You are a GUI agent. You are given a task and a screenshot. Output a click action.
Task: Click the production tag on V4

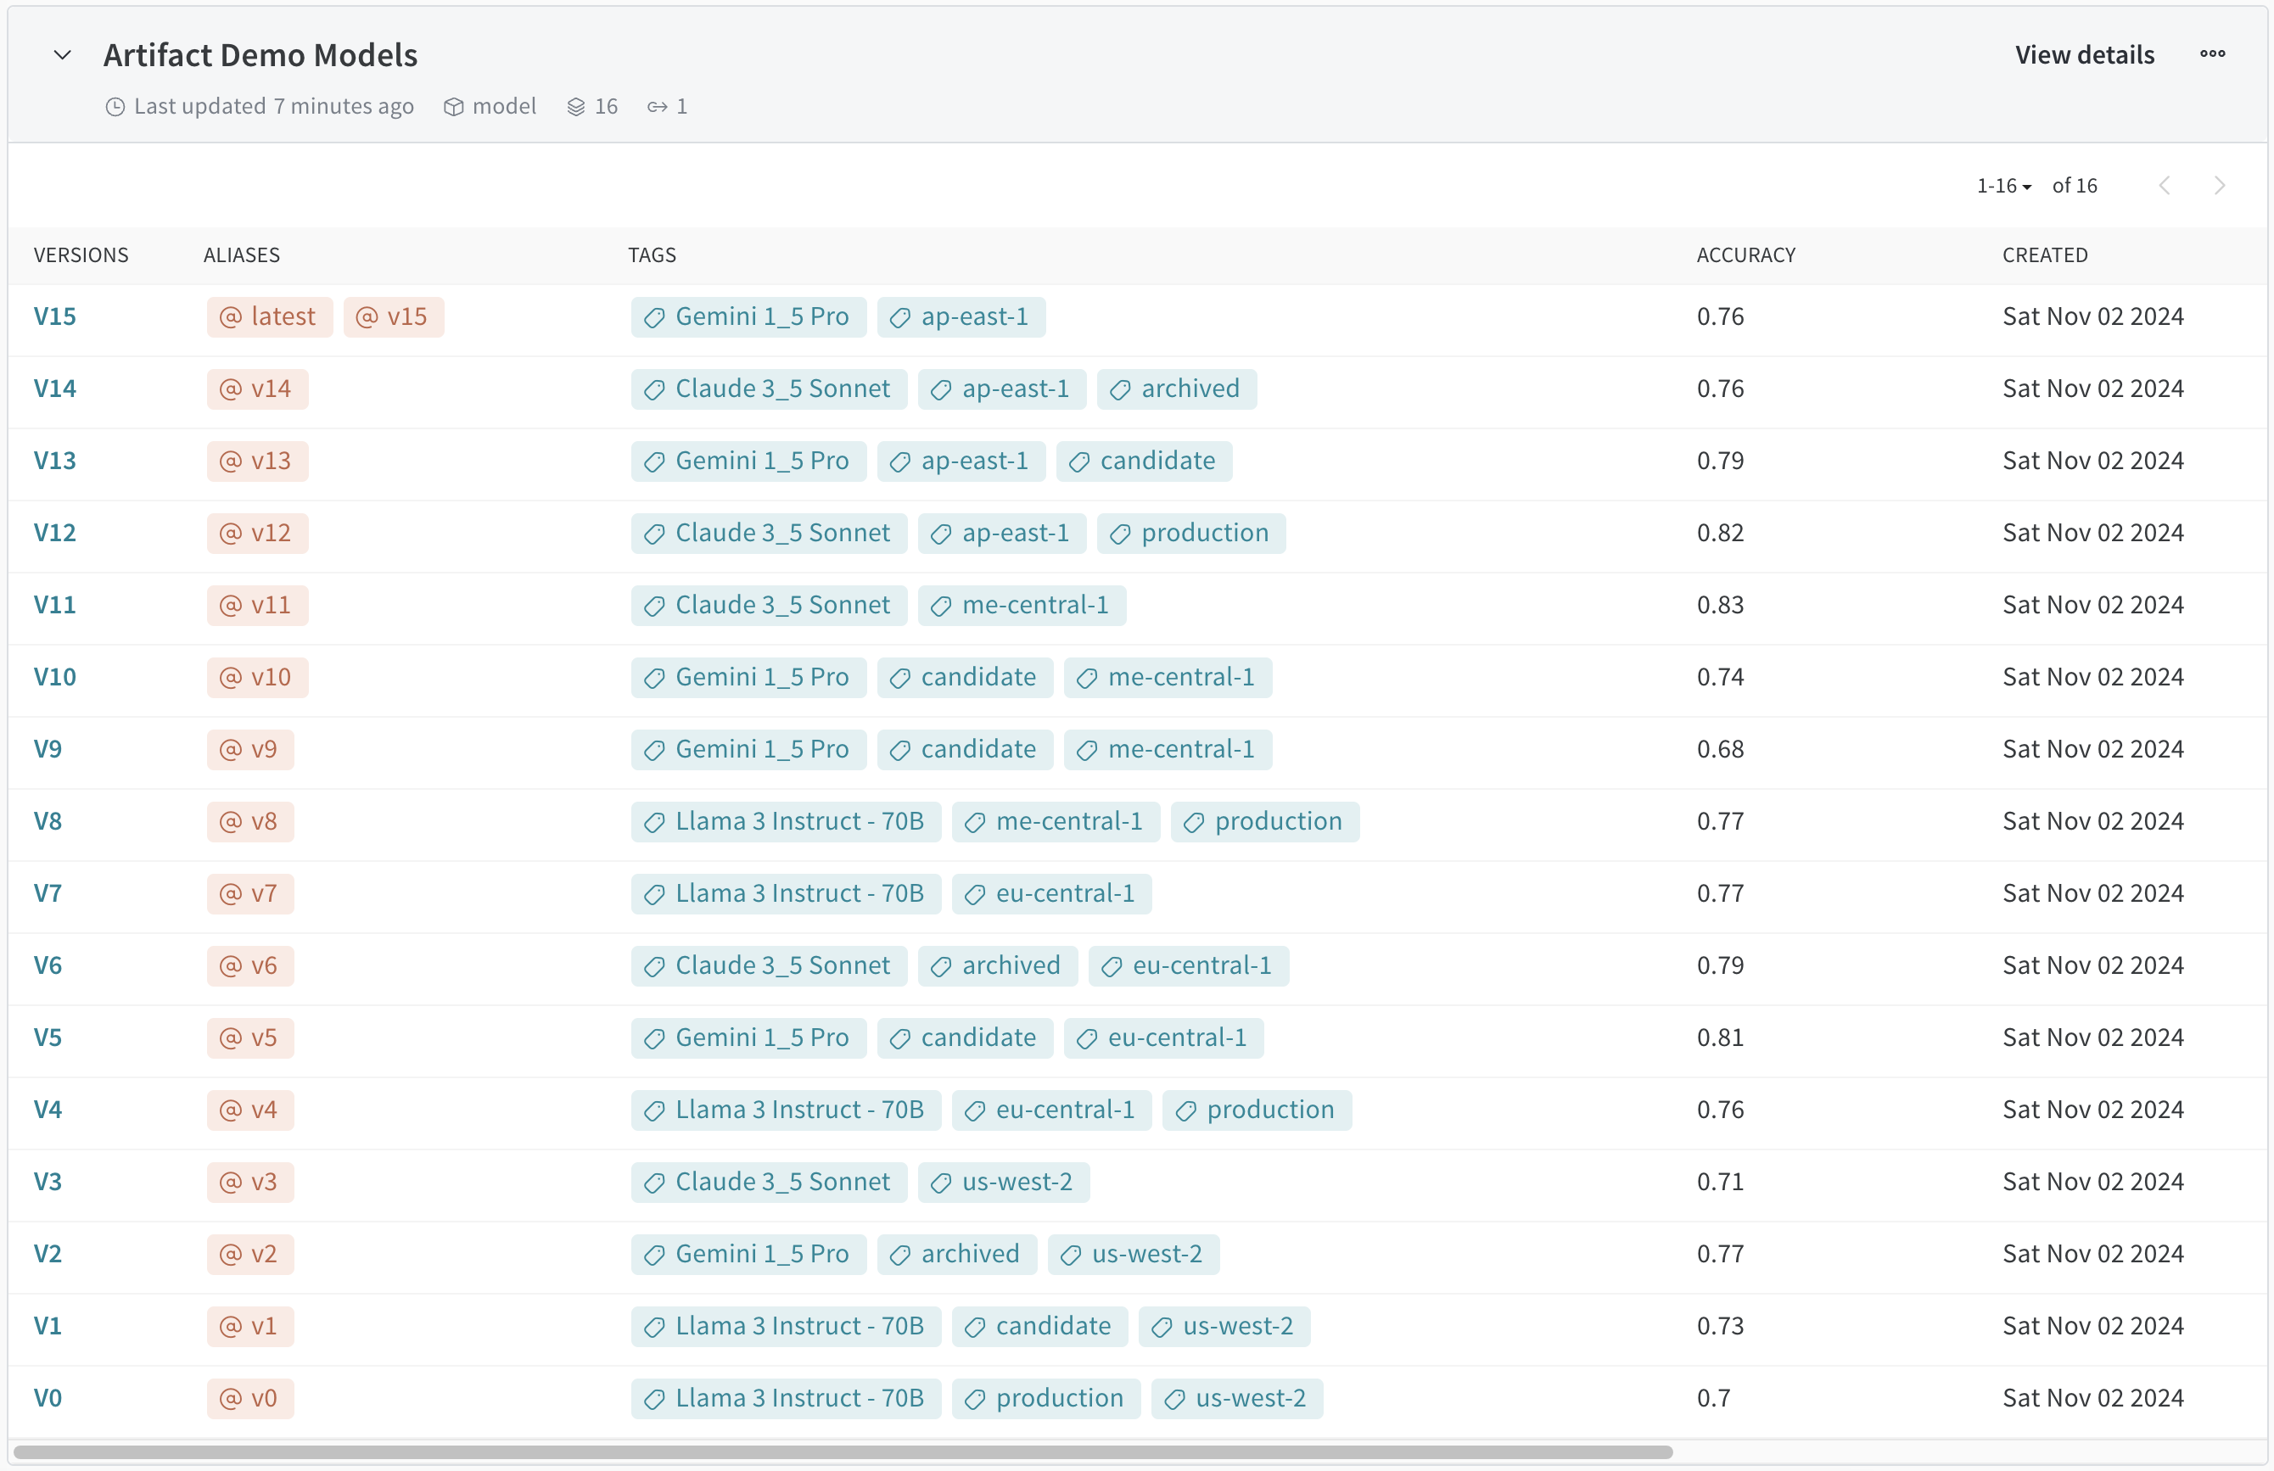pyautogui.click(x=1257, y=1110)
